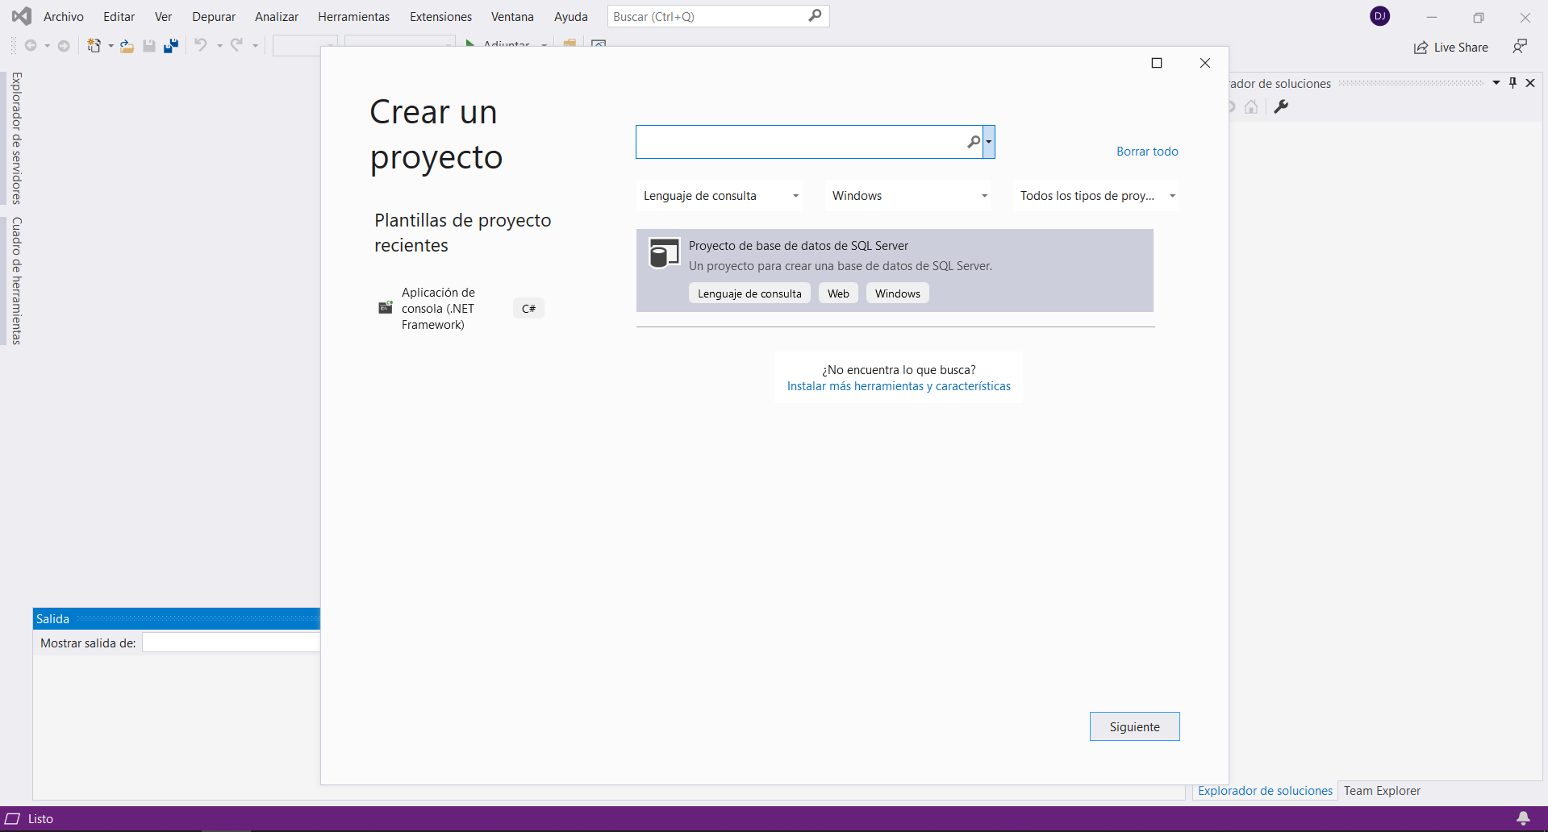This screenshot has width=1548, height=832.
Task: Switch to the Team Explorer tab
Action: pos(1381,791)
